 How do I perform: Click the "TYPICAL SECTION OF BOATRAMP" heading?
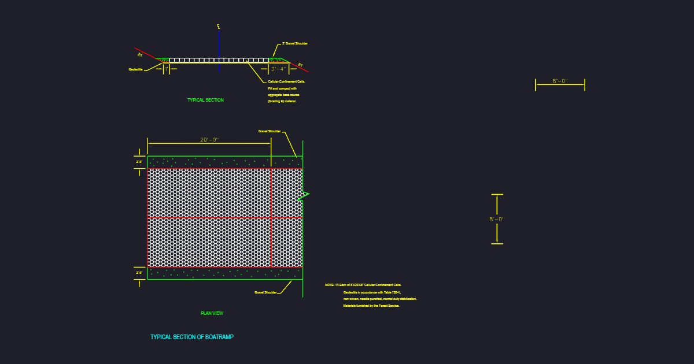click(x=192, y=337)
